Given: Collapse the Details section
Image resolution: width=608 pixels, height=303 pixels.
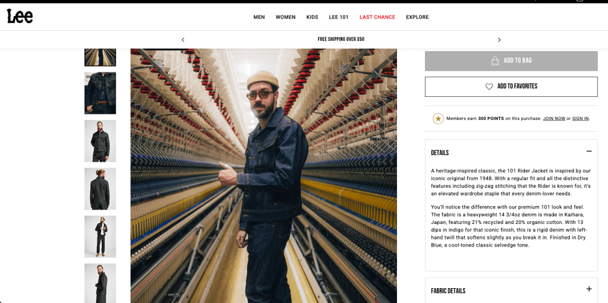Looking at the screenshot, I should 589,151.
